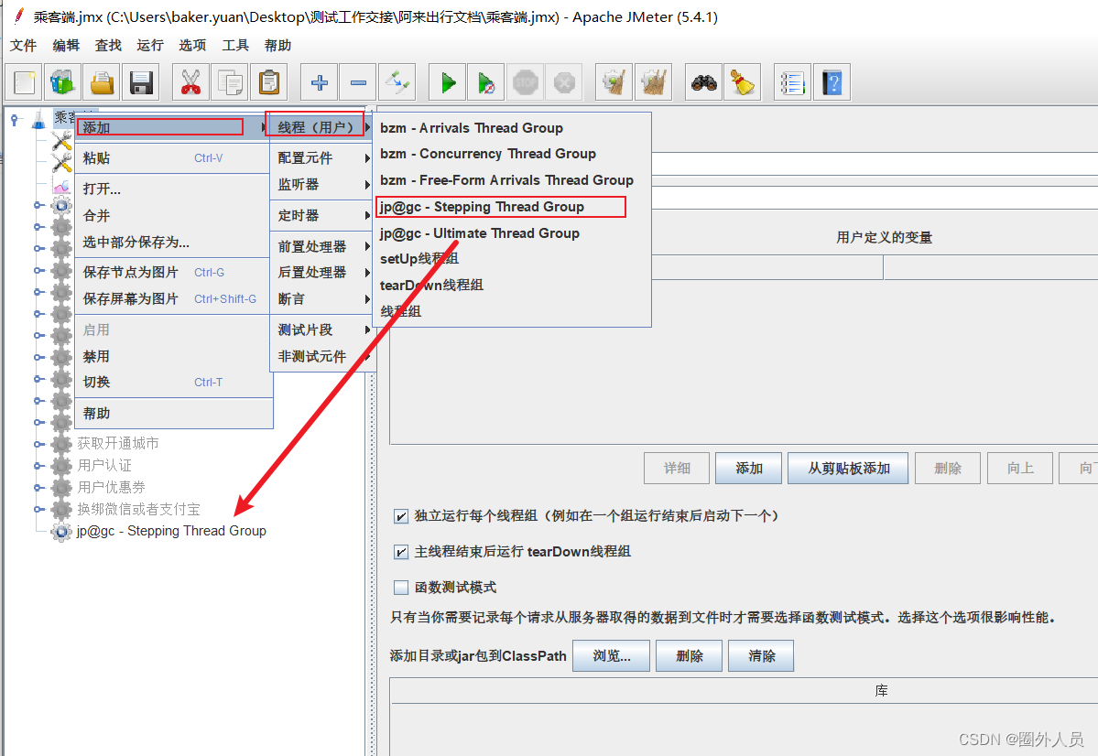This screenshot has width=1098, height=756.
Task: Click the Toggle enable/disable arrows icon
Action: click(397, 82)
